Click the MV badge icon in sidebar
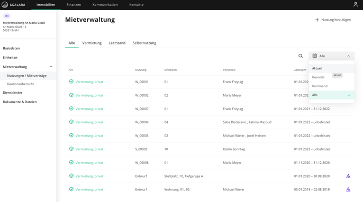This screenshot has width=363, height=202. tap(7, 16)
